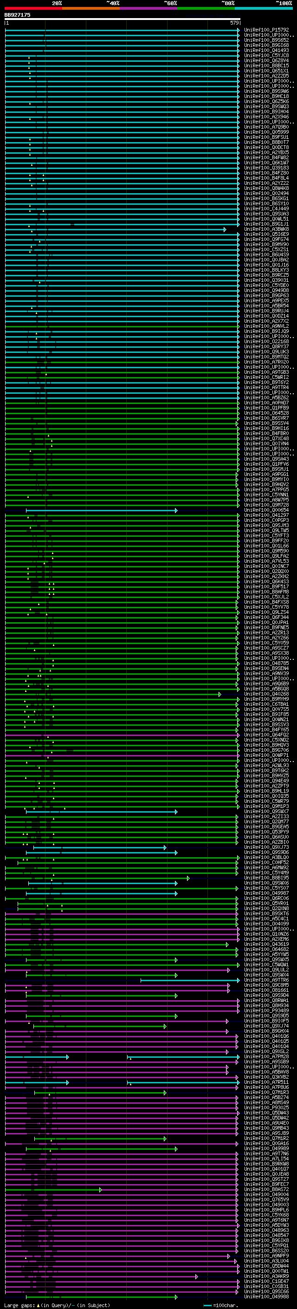Image resolution: width=297 pixels, height=1309 pixels.
Task: Click the green ~80% identity legend bar
Action: [x=206, y=8]
